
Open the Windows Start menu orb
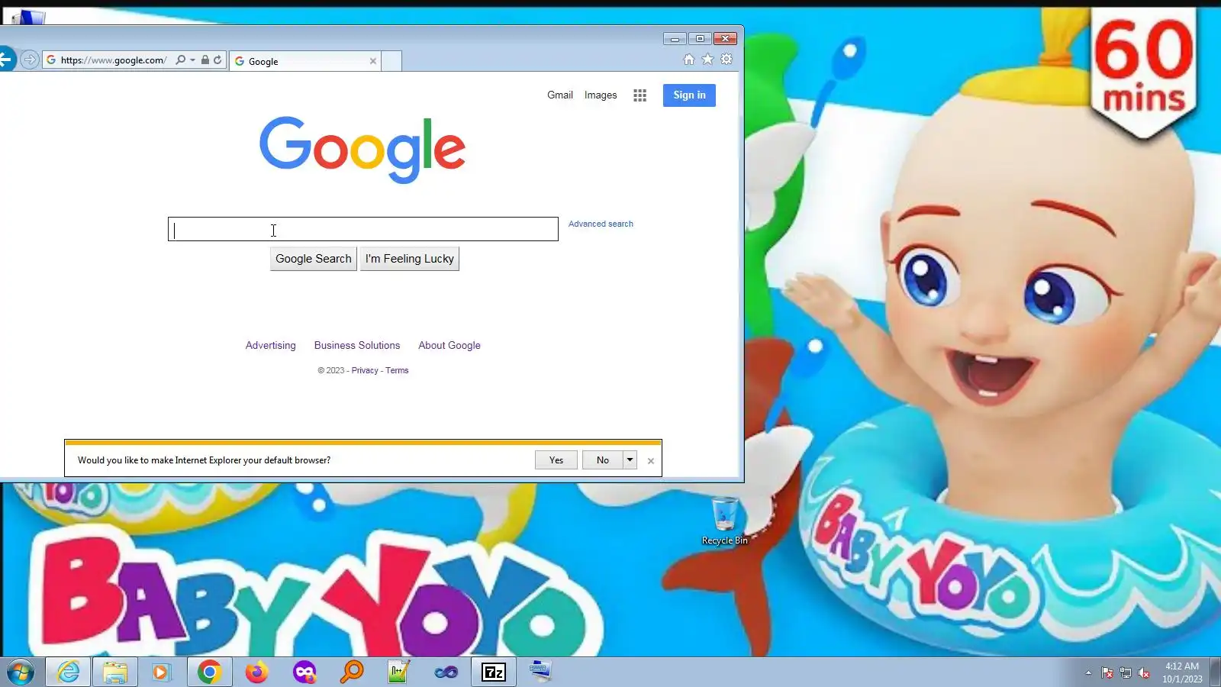[21, 672]
